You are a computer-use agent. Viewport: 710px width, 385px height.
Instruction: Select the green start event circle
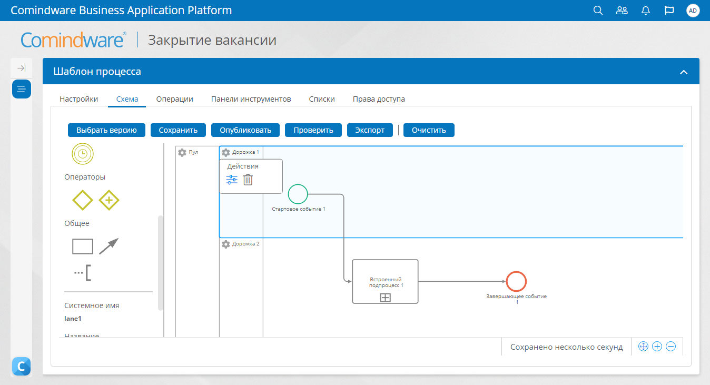pyautogui.click(x=298, y=194)
